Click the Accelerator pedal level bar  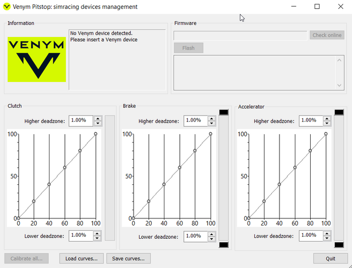pyautogui.click(x=339, y=178)
